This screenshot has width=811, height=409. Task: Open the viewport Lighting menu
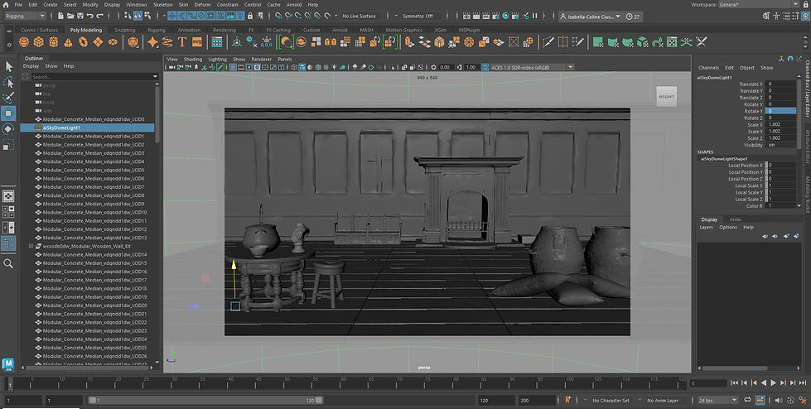[217, 59]
